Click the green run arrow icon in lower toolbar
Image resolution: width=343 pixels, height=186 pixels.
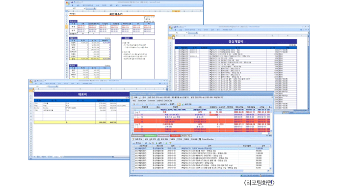(157, 143)
